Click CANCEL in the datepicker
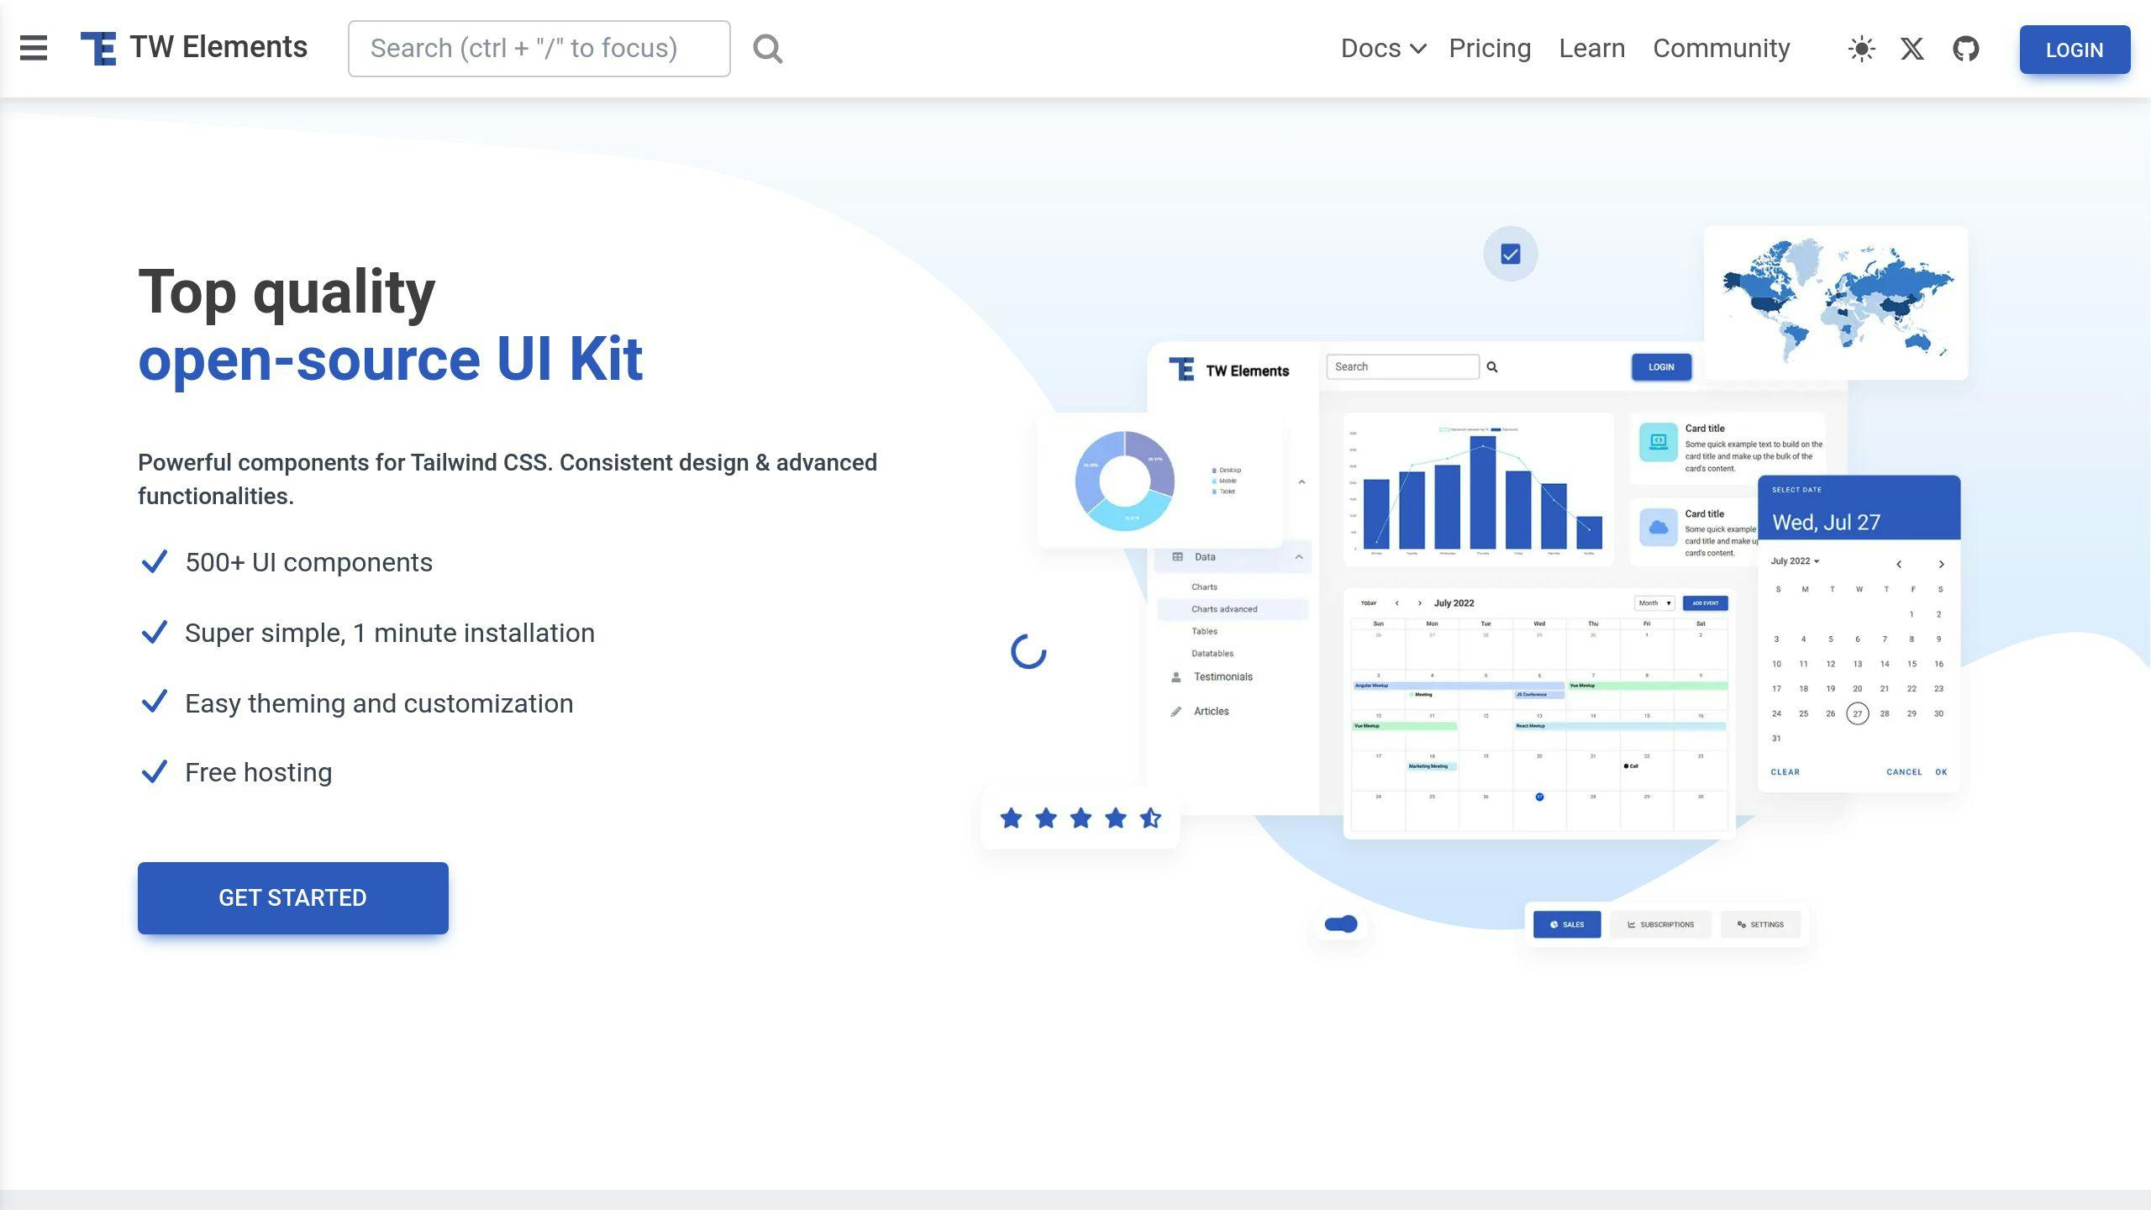The height and width of the screenshot is (1210, 2151). pos(1904,772)
